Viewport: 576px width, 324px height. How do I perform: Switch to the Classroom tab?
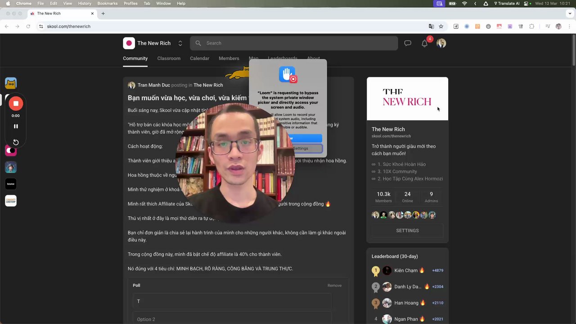169,58
